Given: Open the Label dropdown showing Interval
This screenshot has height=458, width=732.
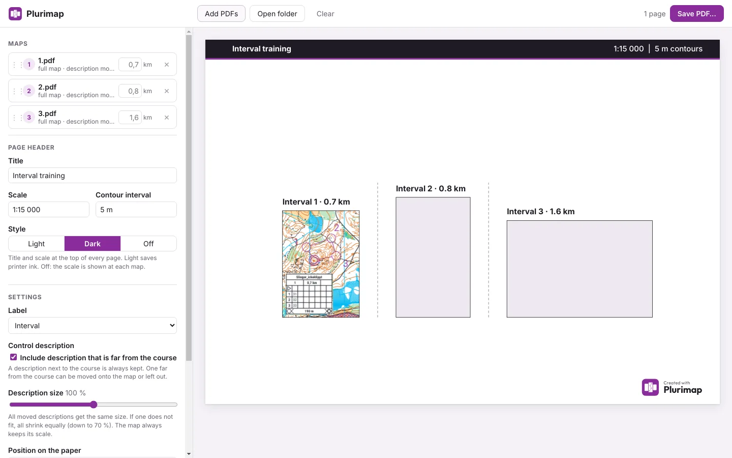Looking at the screenshot, I should point(93,326).
